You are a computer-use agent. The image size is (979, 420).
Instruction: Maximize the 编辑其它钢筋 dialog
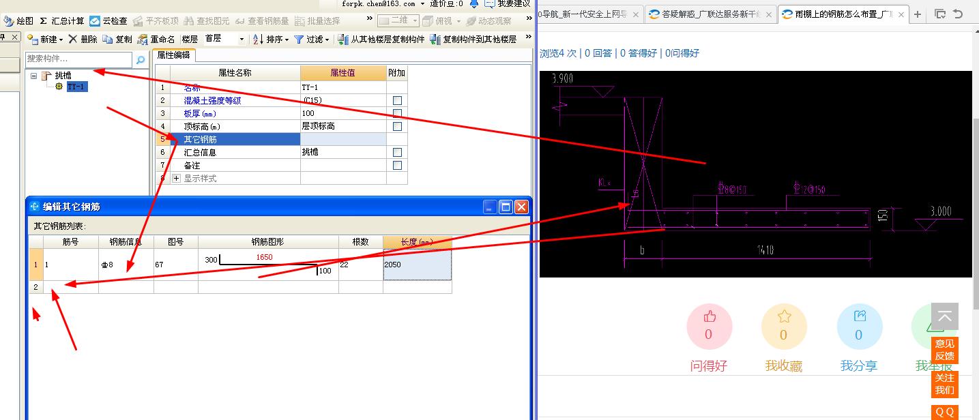coord(506,207)
